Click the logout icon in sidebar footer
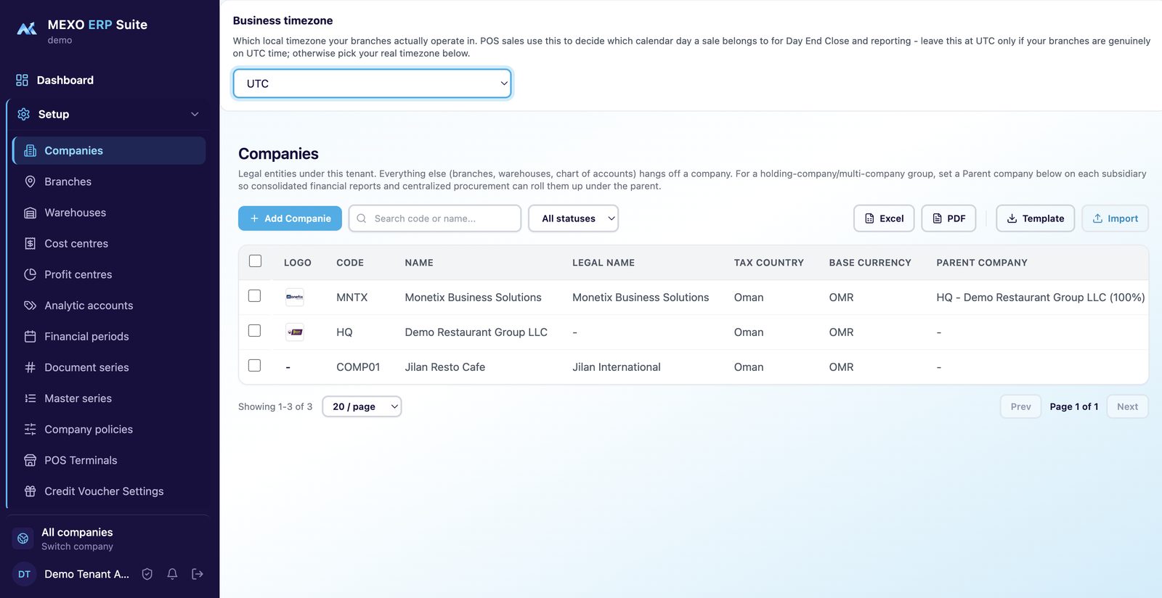The height and width of the screenshot is (598, 1162). [198, 574]
